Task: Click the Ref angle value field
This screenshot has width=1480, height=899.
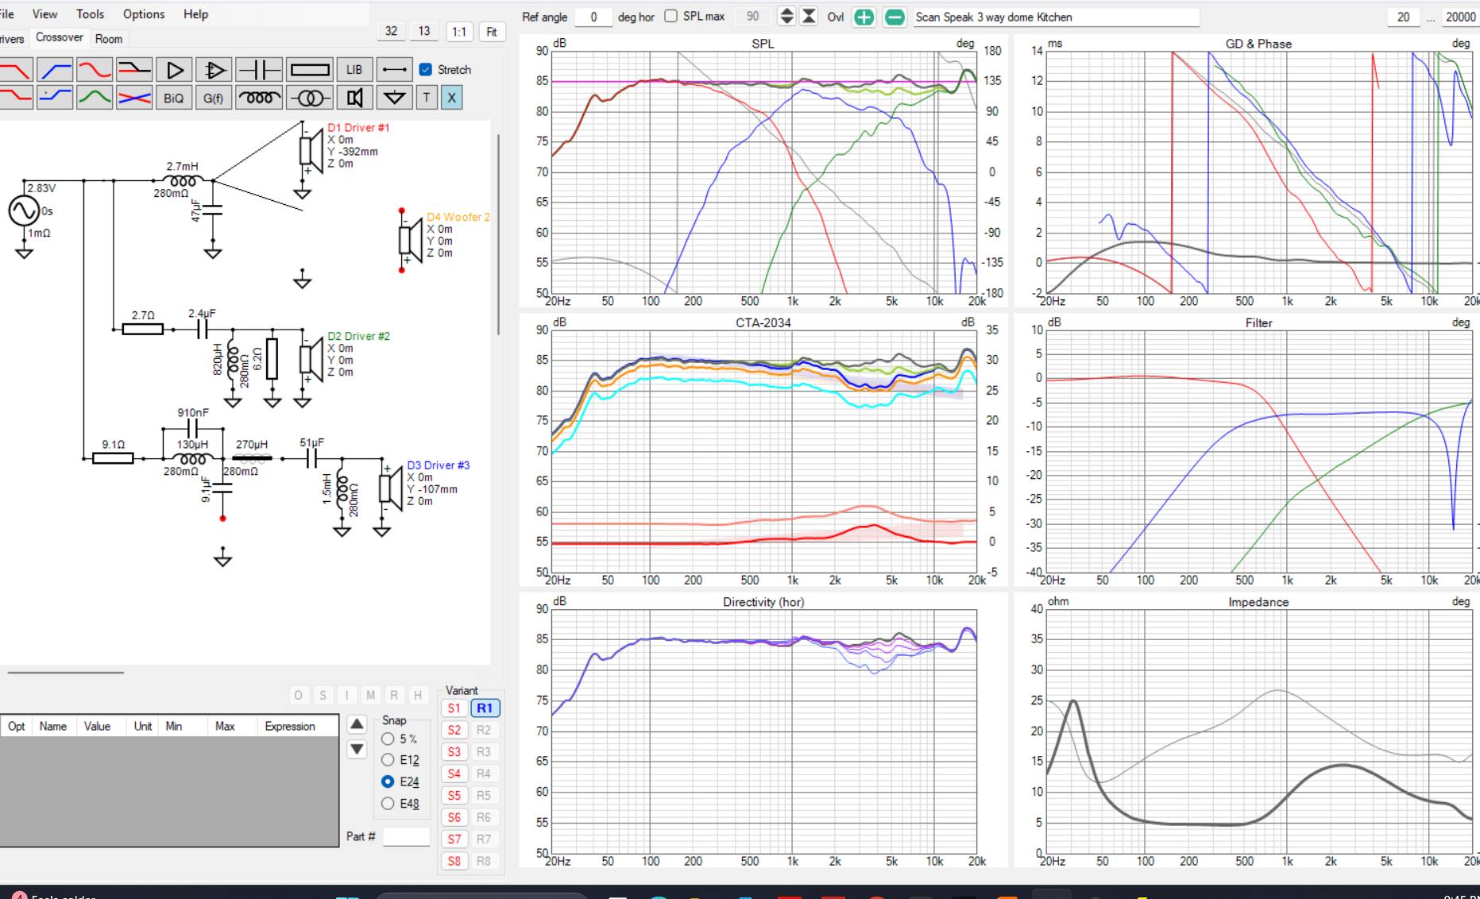Action: 593,17
